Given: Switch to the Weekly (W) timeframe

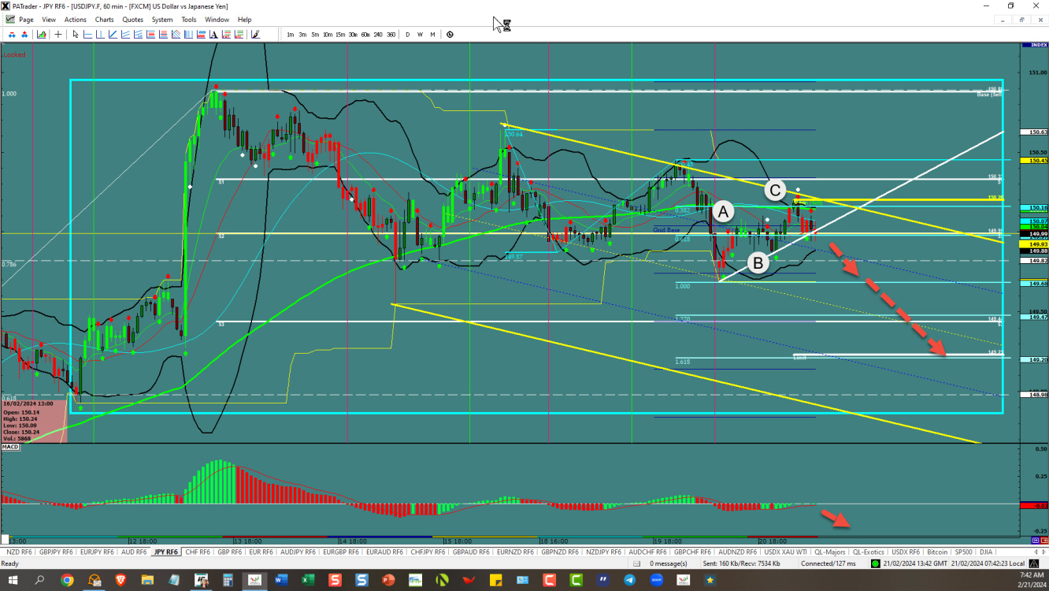Looking at the screenshot, I should tap(420, 34).
